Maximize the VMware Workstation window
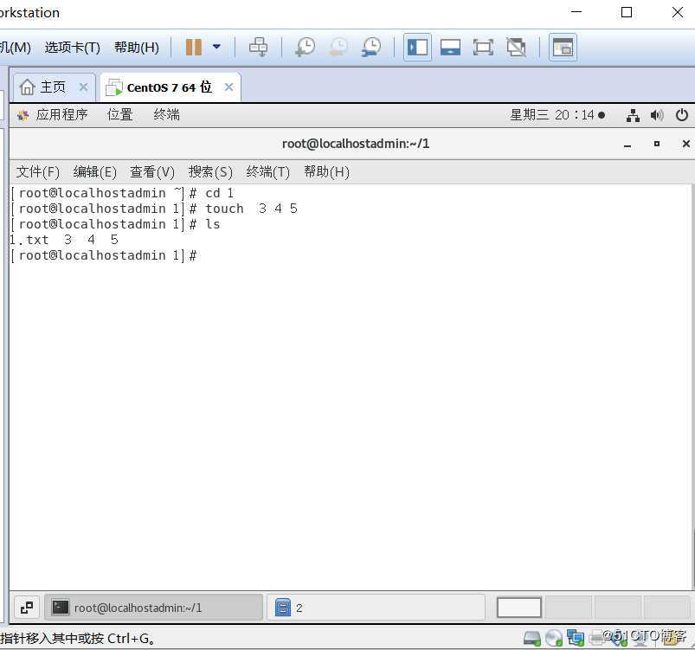 627,12
